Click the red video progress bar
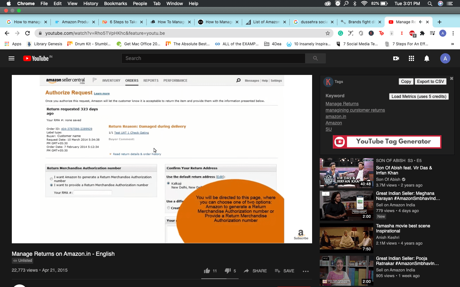 [220, 278]
